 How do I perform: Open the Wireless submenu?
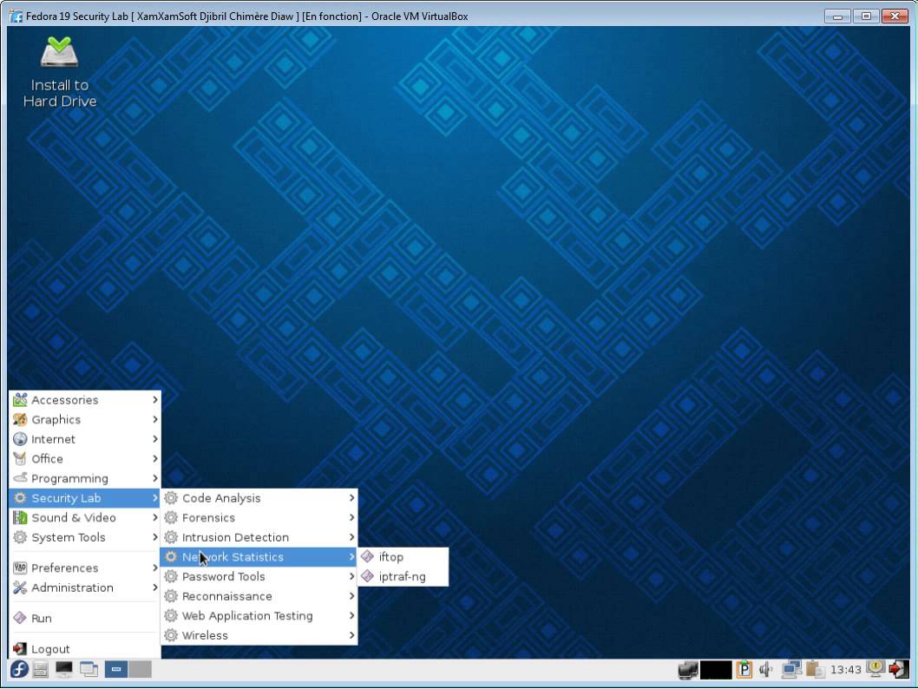click(259, 635)
